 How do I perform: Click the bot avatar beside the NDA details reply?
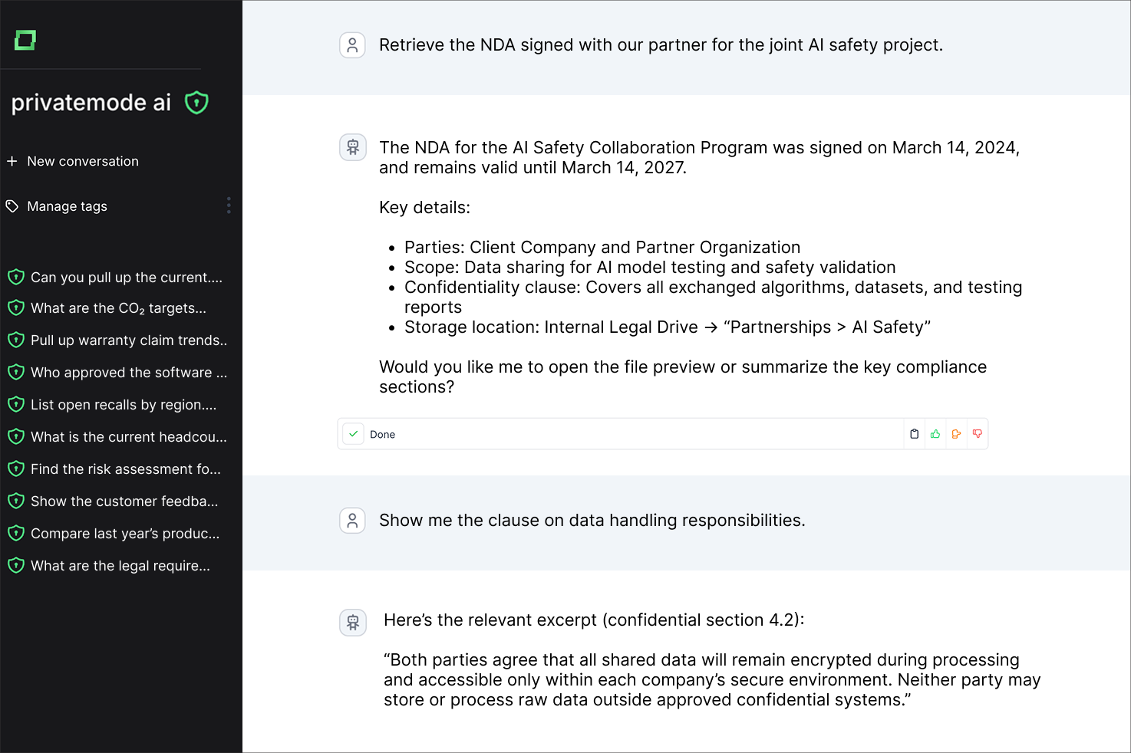coord(352,146)
